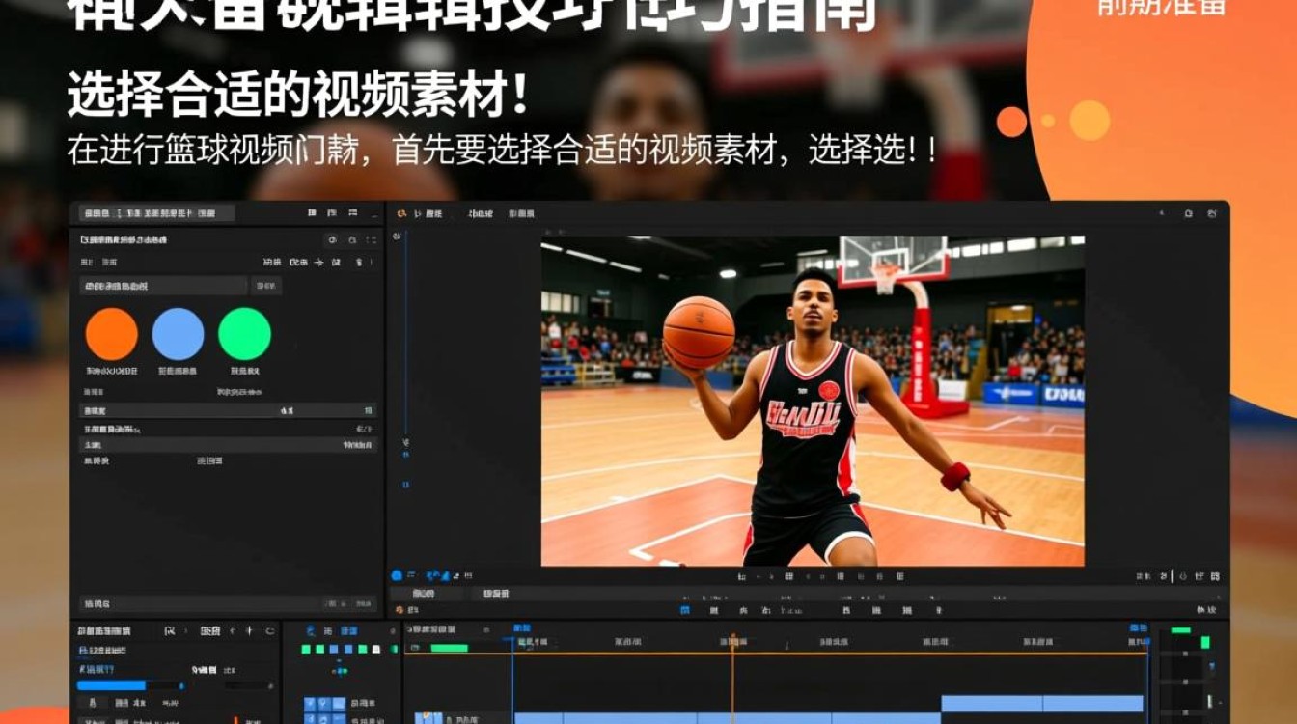Click the small button beside the search field
The height and width of the screenshot is (724, 1297).
pyautogui.click(x=266, y=286)
